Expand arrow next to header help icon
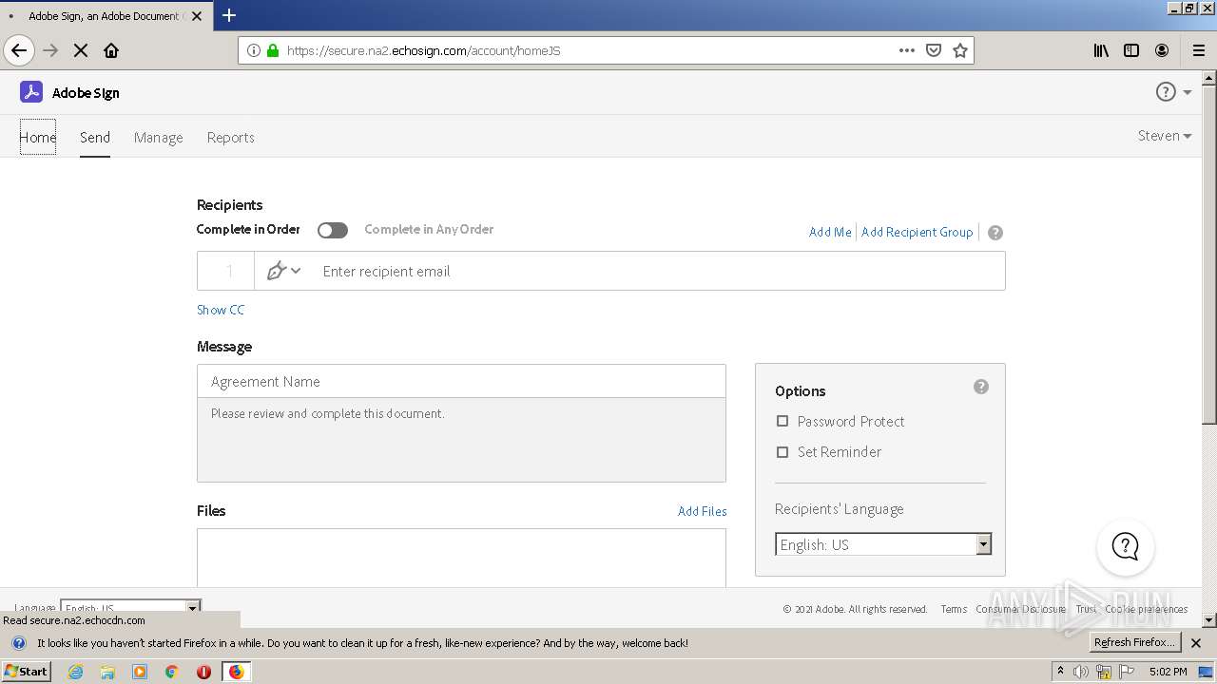The image size is (1217, 684). pyautogui.click(x=1187, y=92)
